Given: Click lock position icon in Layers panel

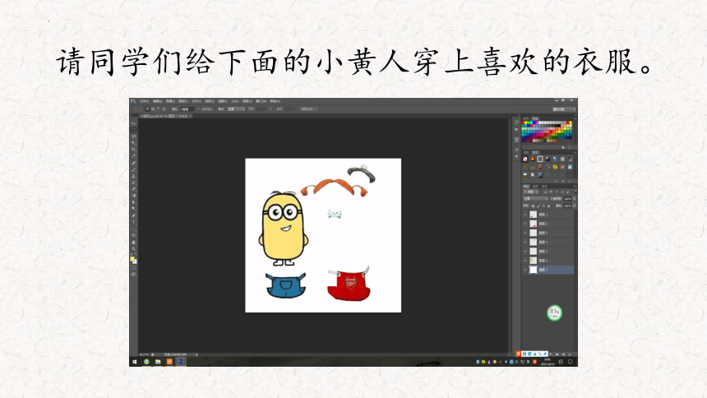Looking at the screenshot, I should point(543,206).
